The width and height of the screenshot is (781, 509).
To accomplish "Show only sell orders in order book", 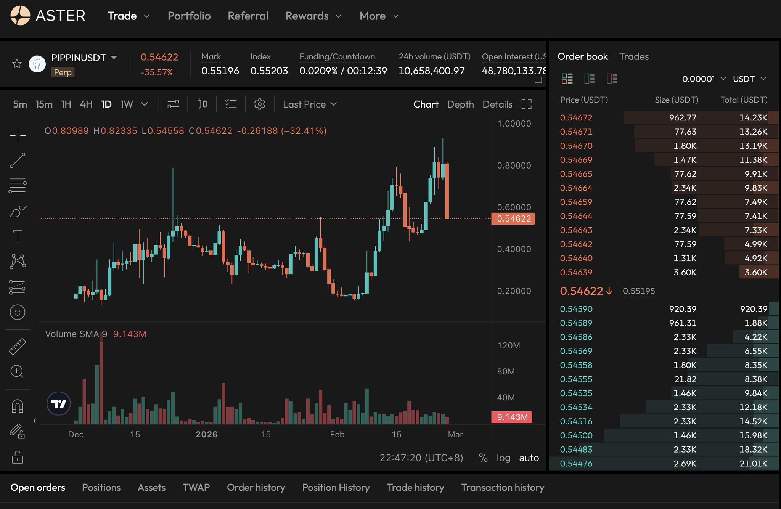I will 612,79.
